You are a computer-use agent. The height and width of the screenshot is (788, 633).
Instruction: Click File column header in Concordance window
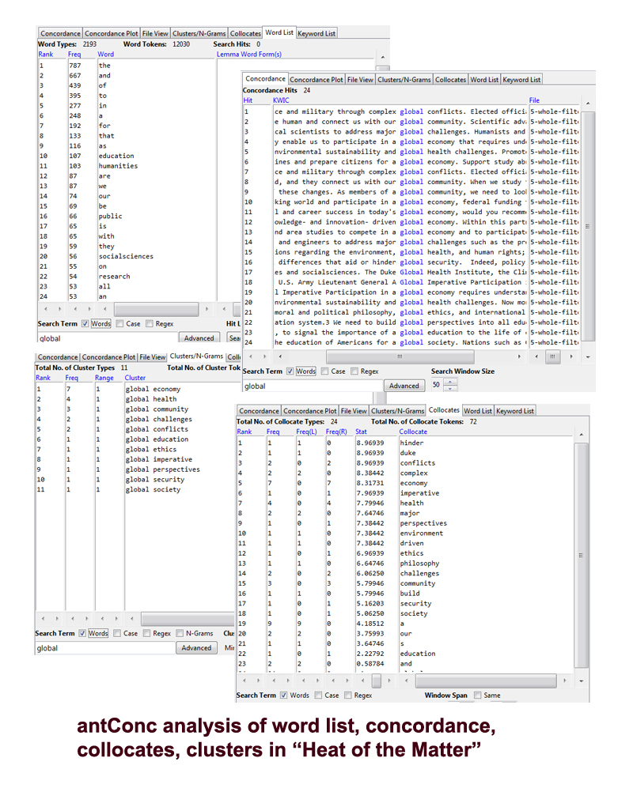534,100
